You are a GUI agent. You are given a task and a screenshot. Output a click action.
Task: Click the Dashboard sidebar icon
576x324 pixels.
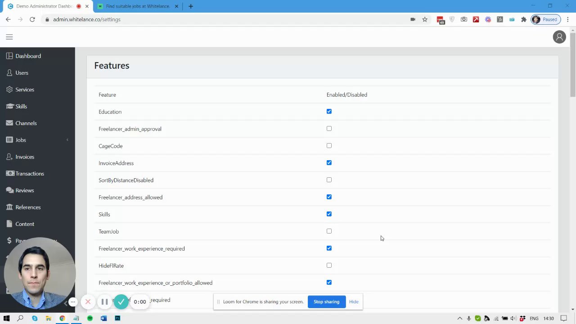point(9,56)
